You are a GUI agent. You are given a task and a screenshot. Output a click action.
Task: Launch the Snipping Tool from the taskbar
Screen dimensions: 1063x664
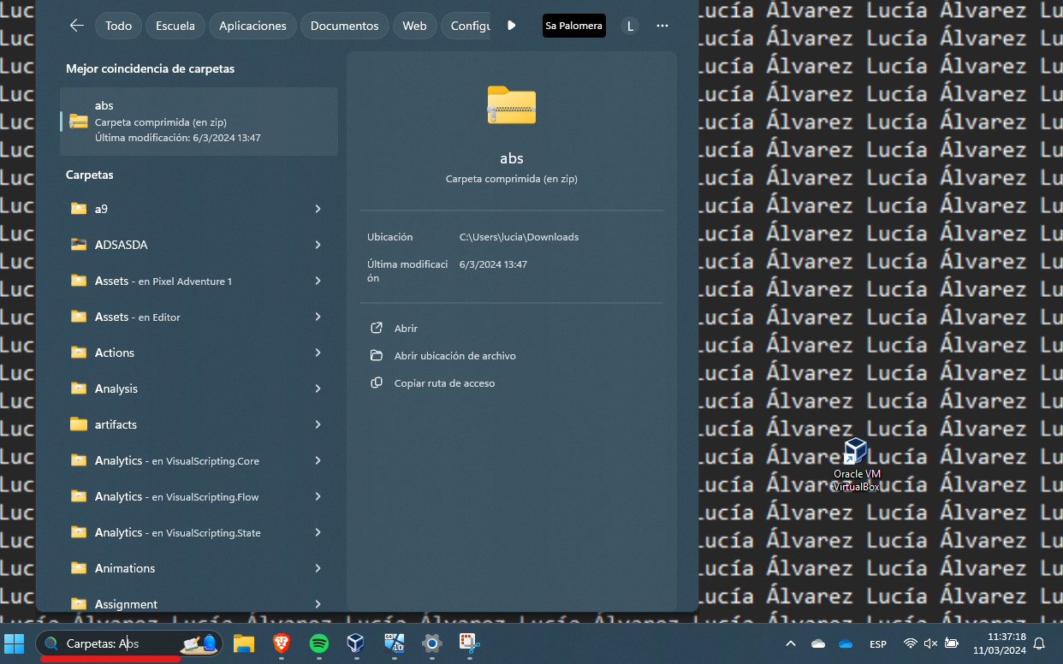(469, 643)
